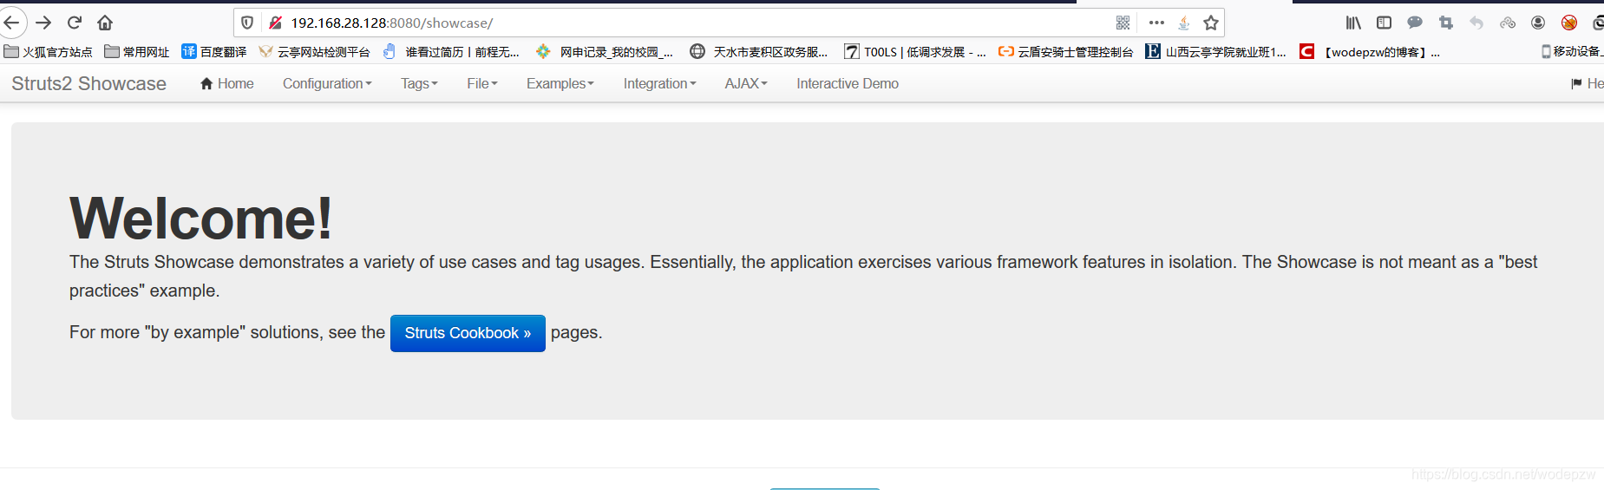The image size is (1604, 490).
Task: Click the Java cup extension icon
Action: tap(1183, 23)
